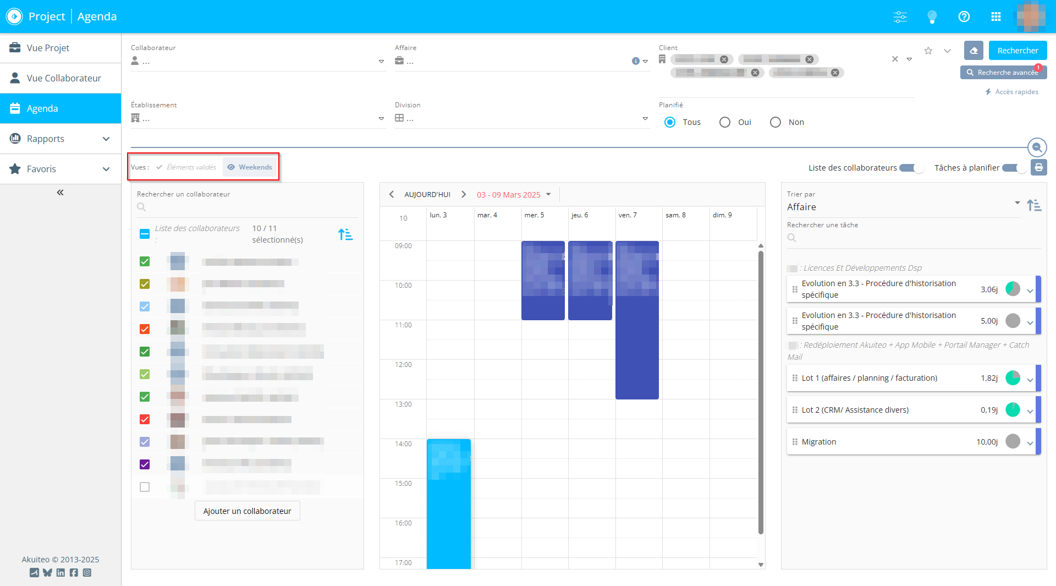Image resolution: width=1056 pixels, height=586 pixels.
Task: Open the apps grid icon
Action: click(996, 17)
